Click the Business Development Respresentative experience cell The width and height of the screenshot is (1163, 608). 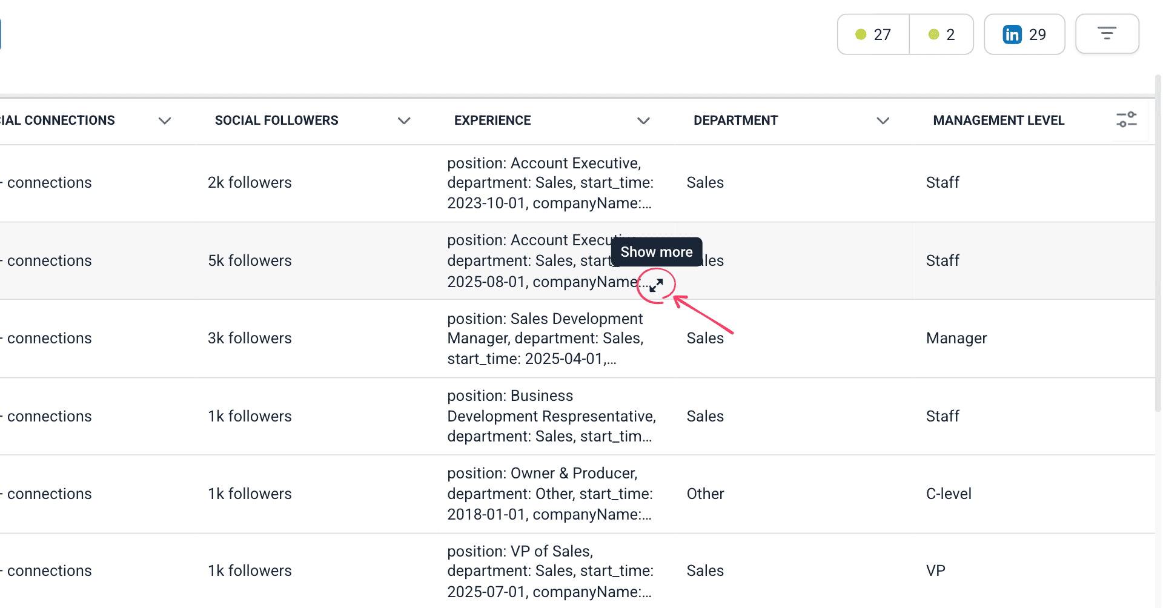[551, 416]
